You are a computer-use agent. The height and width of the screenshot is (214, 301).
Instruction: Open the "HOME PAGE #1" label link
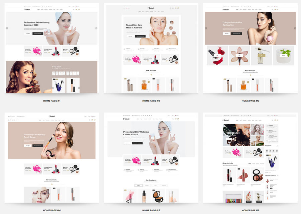pyautogui.click(x=52, y=101)
